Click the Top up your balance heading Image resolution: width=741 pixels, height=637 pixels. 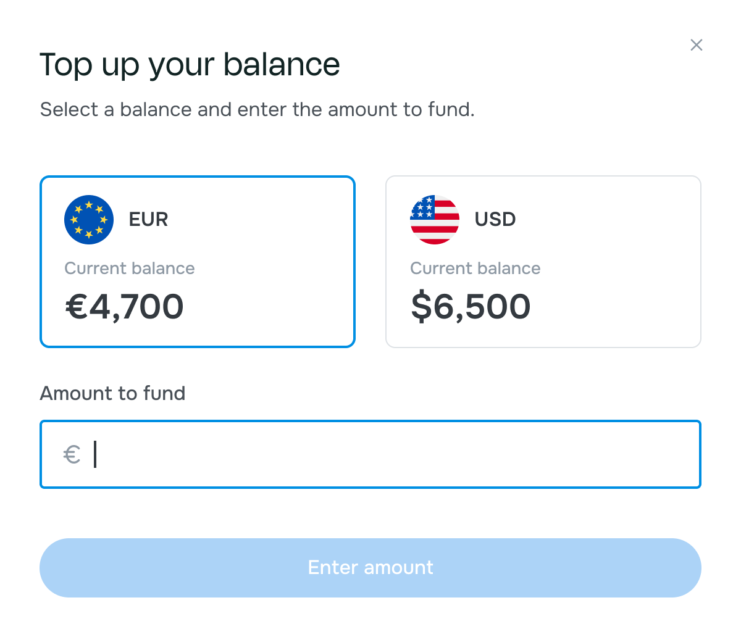190,64
